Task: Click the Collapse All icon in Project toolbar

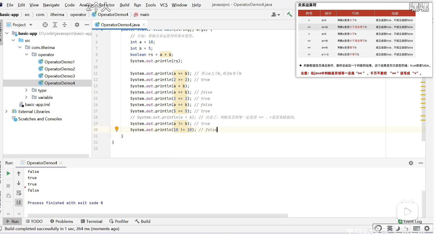Action: (x=64, y=25)
